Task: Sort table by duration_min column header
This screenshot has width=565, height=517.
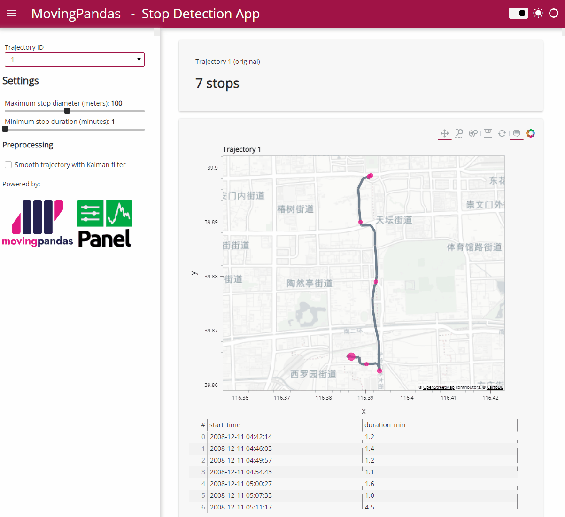Action: pyautogui.click(x=385, y=425)
